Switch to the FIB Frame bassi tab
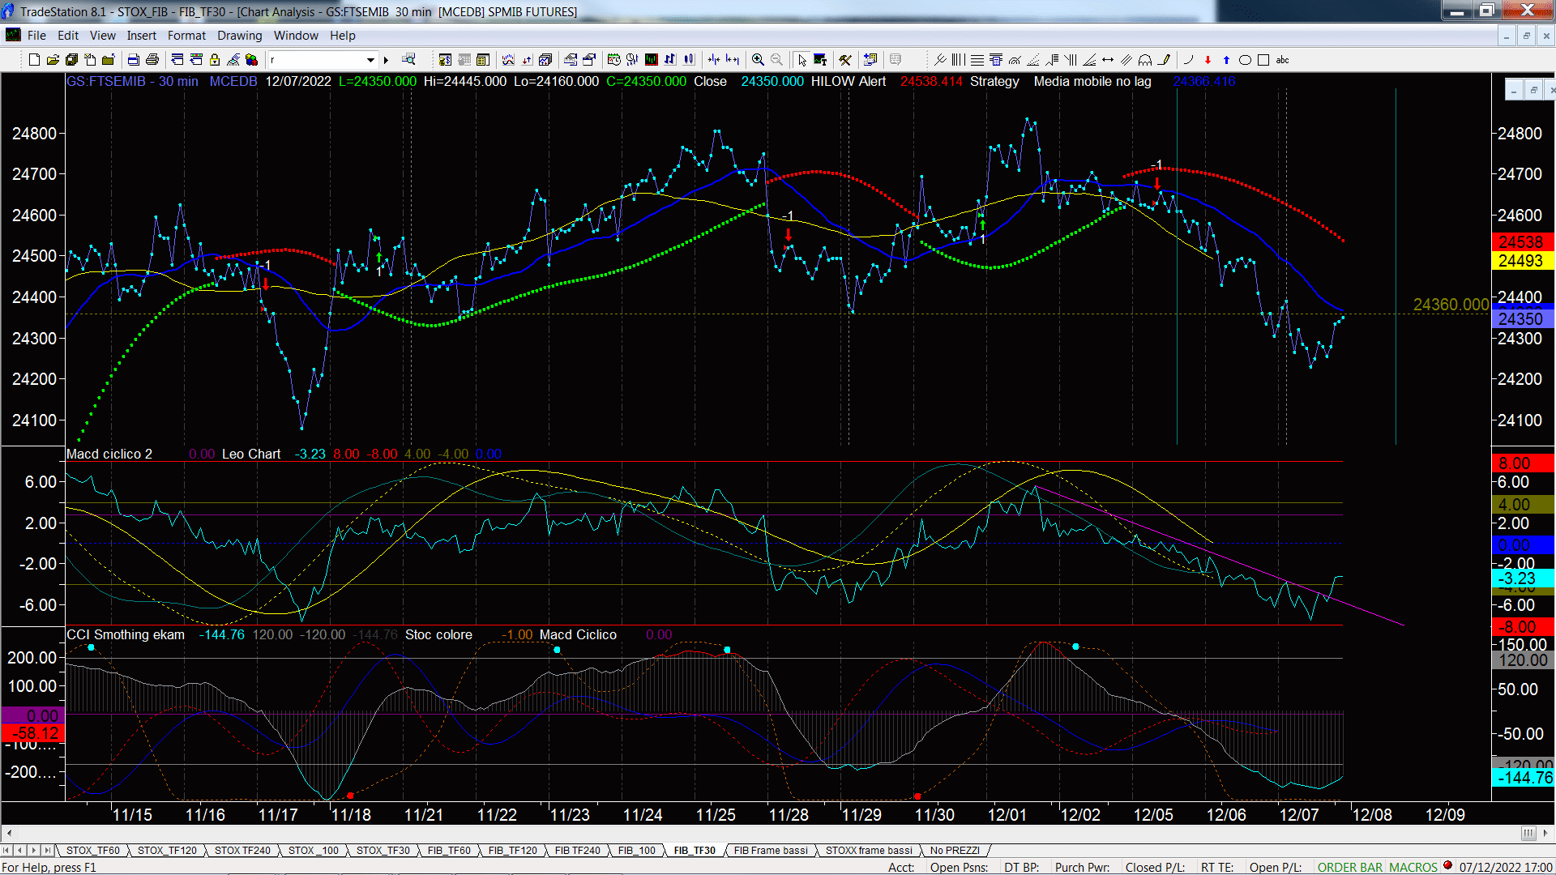The height and width of the screenshot is (875, 1556). pyautogui.click(x=771, y=851)
